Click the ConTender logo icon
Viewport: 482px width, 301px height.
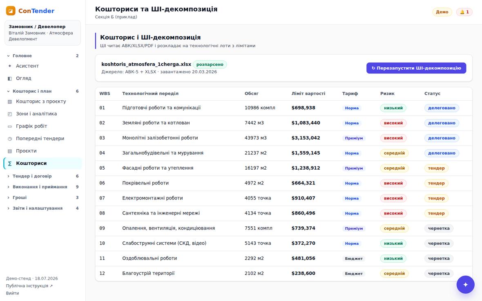pos(11,11)
